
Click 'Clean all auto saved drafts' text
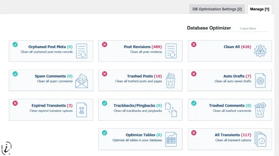click(x=233, y=81)
